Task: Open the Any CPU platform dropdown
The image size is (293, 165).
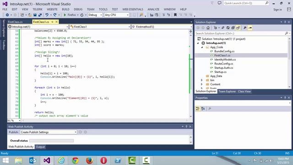Action: (x=128, y=15)
